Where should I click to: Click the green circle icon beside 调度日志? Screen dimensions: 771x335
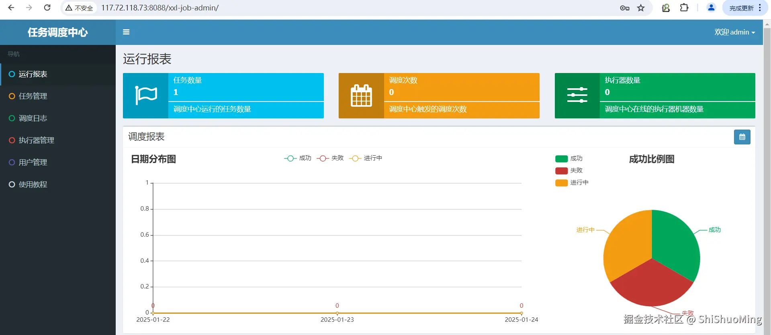tap(12, 118)
